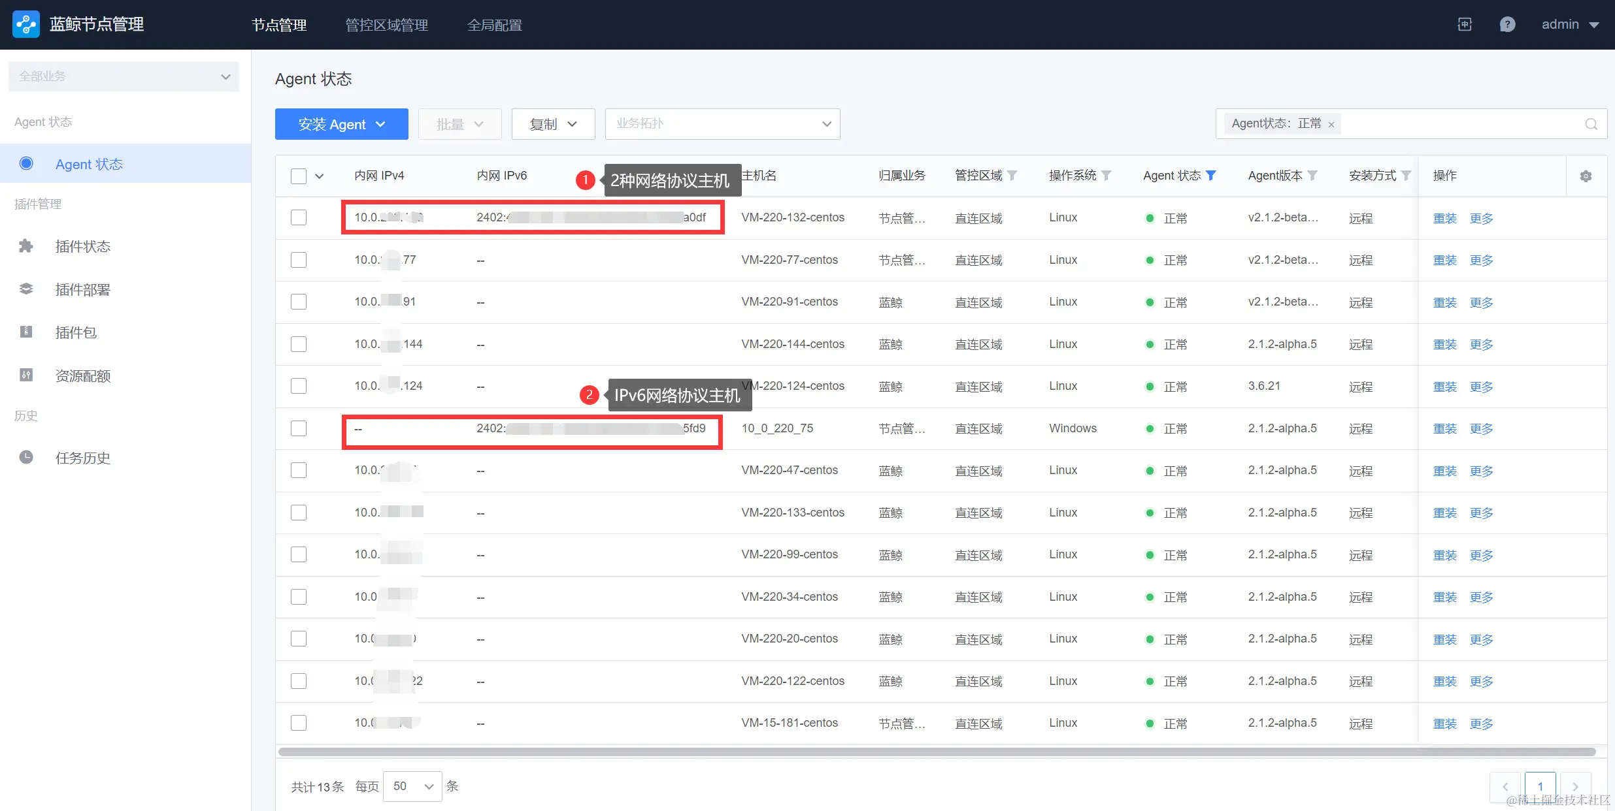Open the 业务拓扑 dropdown selector

click(722, 124)
